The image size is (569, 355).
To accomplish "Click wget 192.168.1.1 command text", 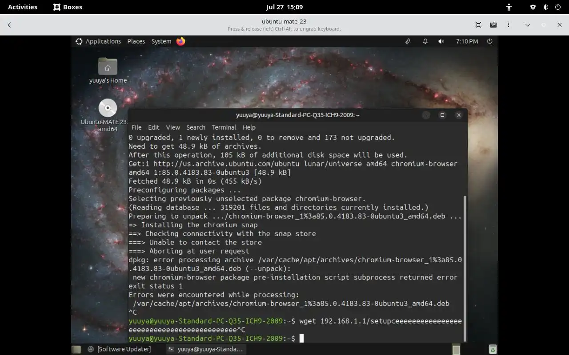I will tap(381, 321).
